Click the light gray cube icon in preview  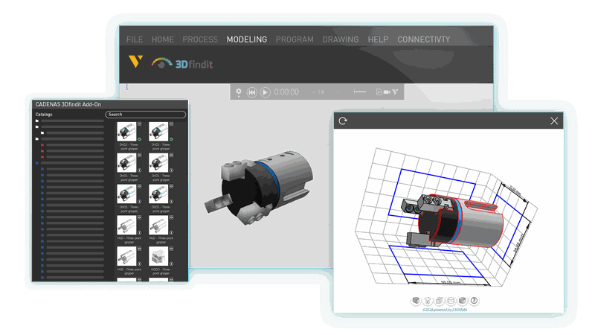click(x=439, y=301)
